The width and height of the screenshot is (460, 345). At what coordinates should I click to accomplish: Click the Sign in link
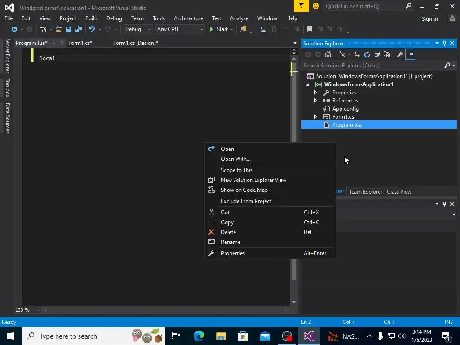pyautogui.click(x=429, y=19)
